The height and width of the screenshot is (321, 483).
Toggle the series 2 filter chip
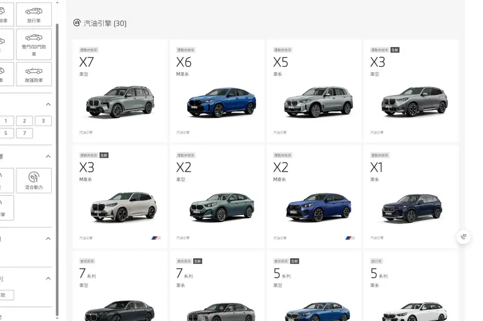point(24,120)
